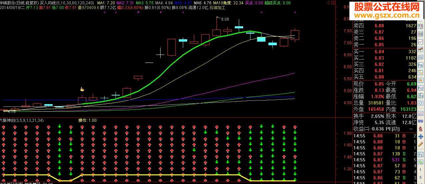Click the red dollar sign icon
The image size is (425, 184).
coord(421,129)
